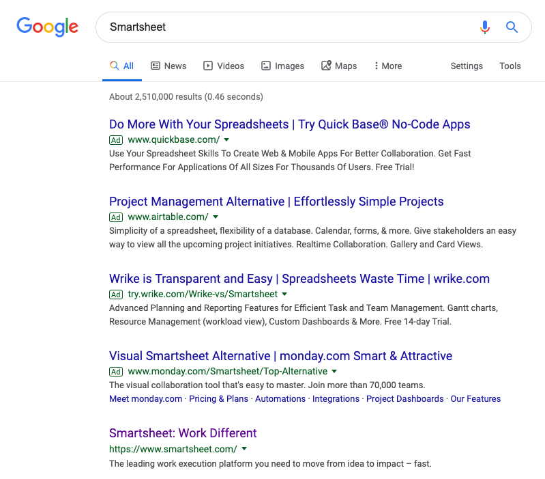Open the Settings menu
This screenshot has height=479, width=545.
pos(467,66)
